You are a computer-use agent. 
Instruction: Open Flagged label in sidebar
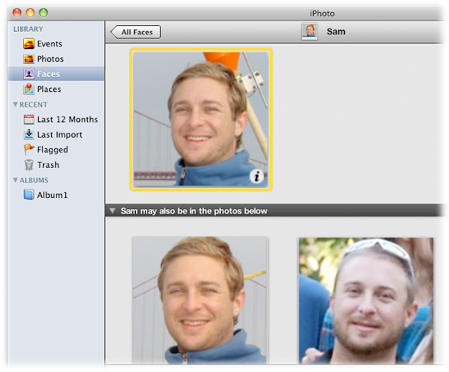[x=53, y=150]
